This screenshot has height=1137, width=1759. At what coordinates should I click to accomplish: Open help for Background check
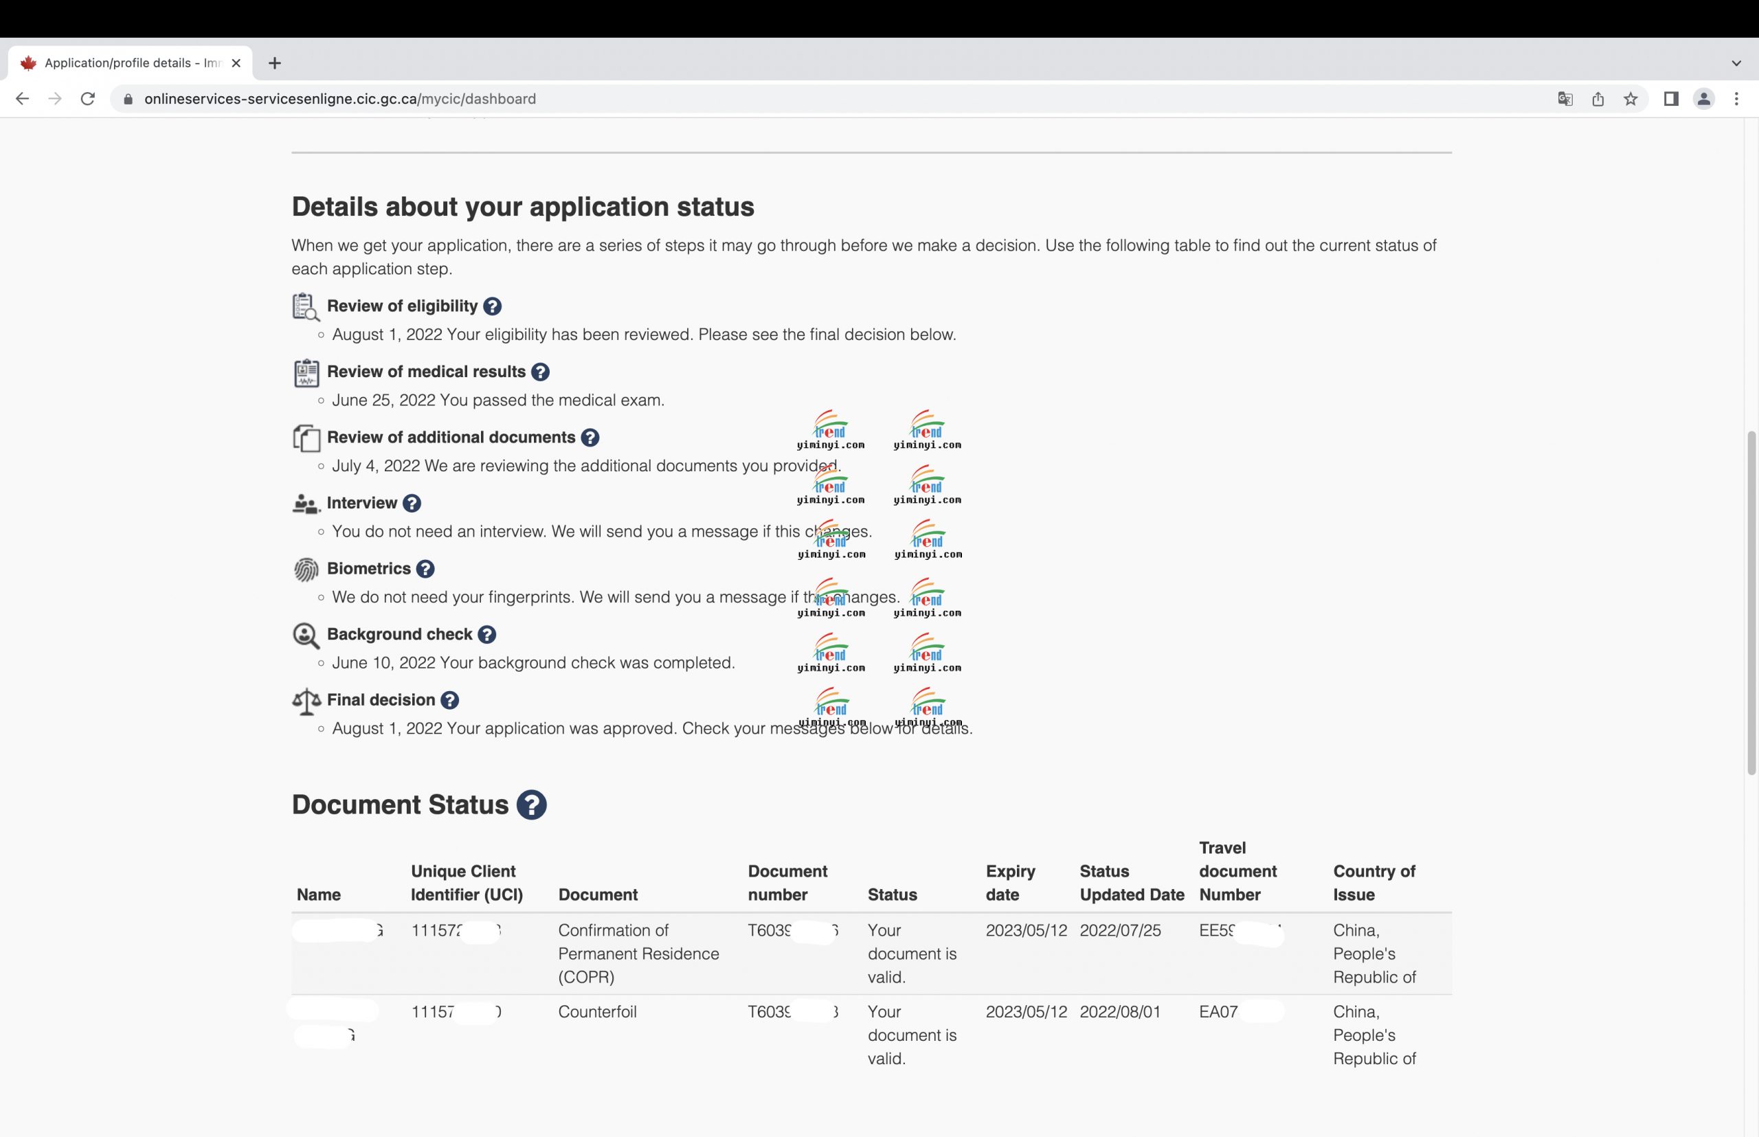[486, 635]
